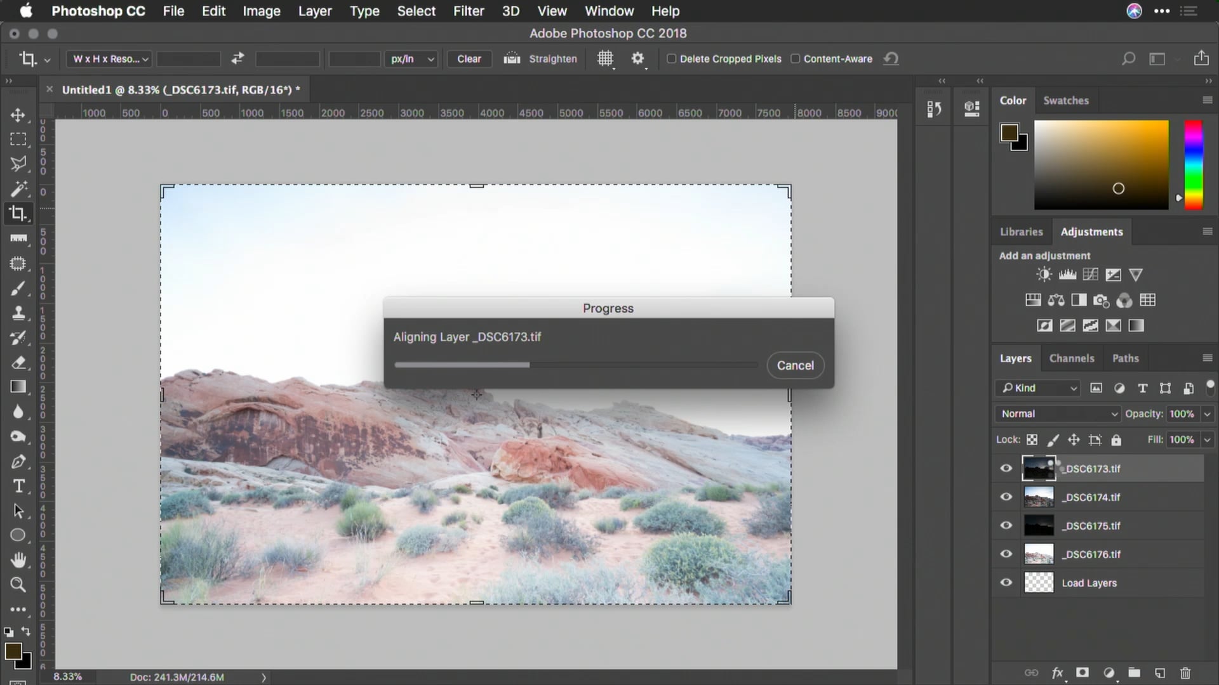Create a new layer group
This screenshot has height=685, width=1219.
1134,673
